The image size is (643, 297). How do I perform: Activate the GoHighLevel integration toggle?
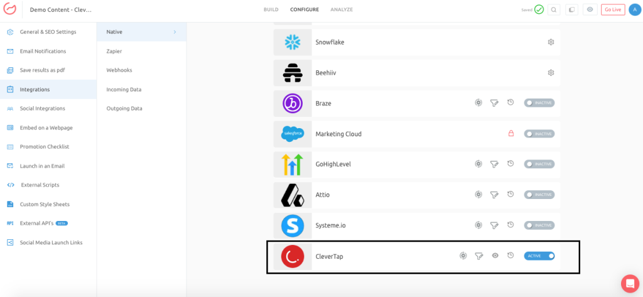pos(539,164)
